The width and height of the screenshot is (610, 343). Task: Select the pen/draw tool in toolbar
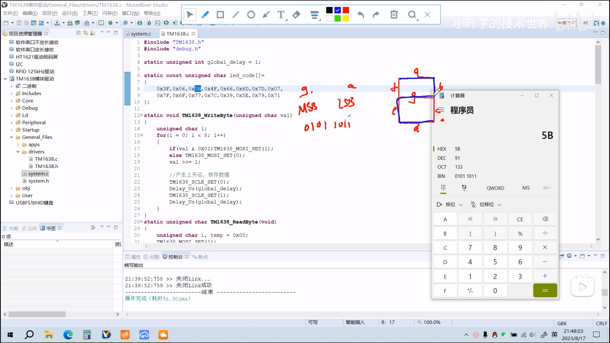click(205, 14)
